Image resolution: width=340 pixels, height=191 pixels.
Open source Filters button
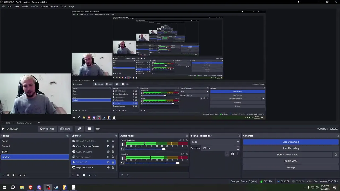click(x=65, y=129)
